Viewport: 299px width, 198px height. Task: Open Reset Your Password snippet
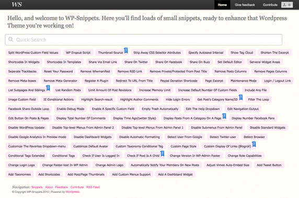pyautogui.click(x=59, y=71)
